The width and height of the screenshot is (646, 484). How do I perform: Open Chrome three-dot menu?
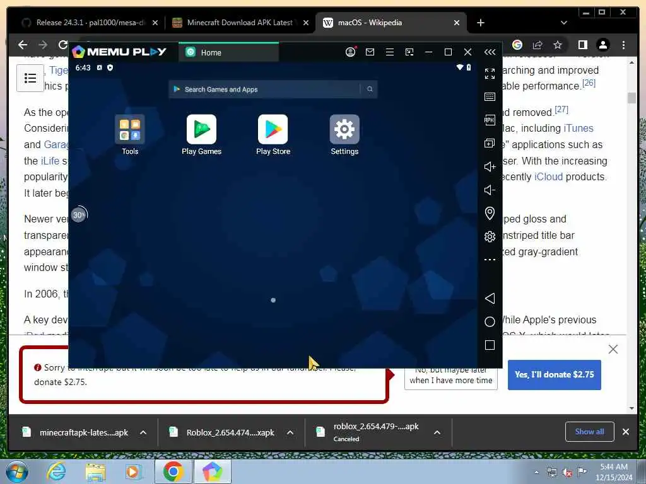click(x=623, y=45)
